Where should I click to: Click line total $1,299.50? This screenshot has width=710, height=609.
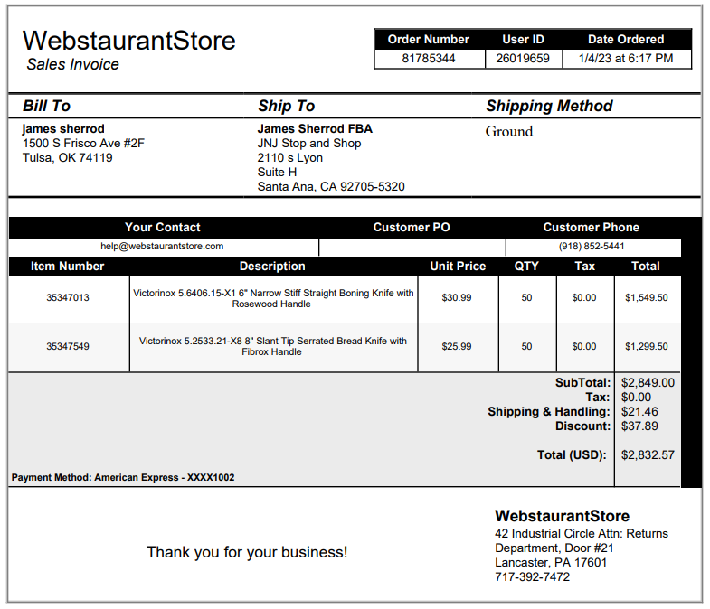[x=647, y=347]
